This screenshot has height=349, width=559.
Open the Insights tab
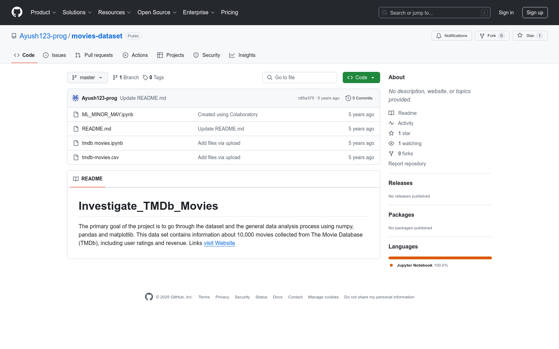pyautogui.click(x=242, y=55)
